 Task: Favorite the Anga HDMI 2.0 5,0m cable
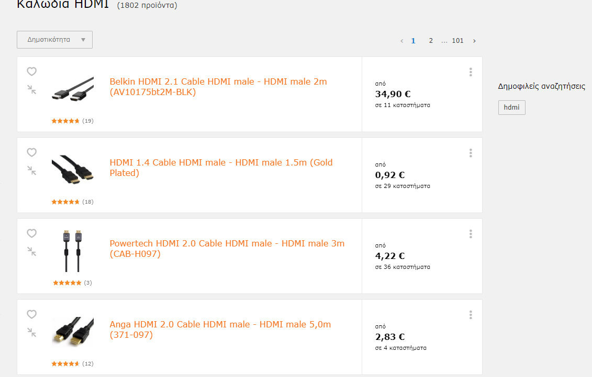pos(32,314)
